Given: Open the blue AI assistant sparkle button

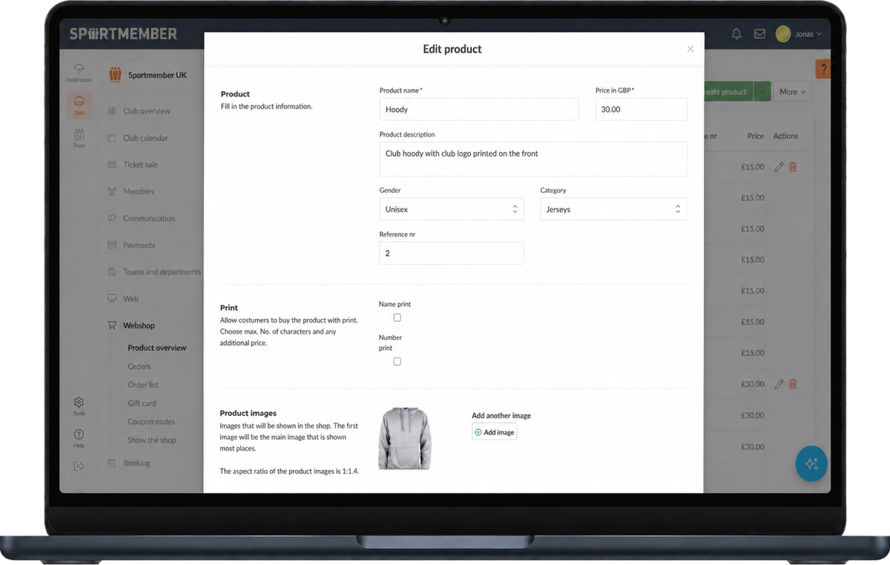Looking at the screenshot, I should pyautogui.click(x=811, y=463).
